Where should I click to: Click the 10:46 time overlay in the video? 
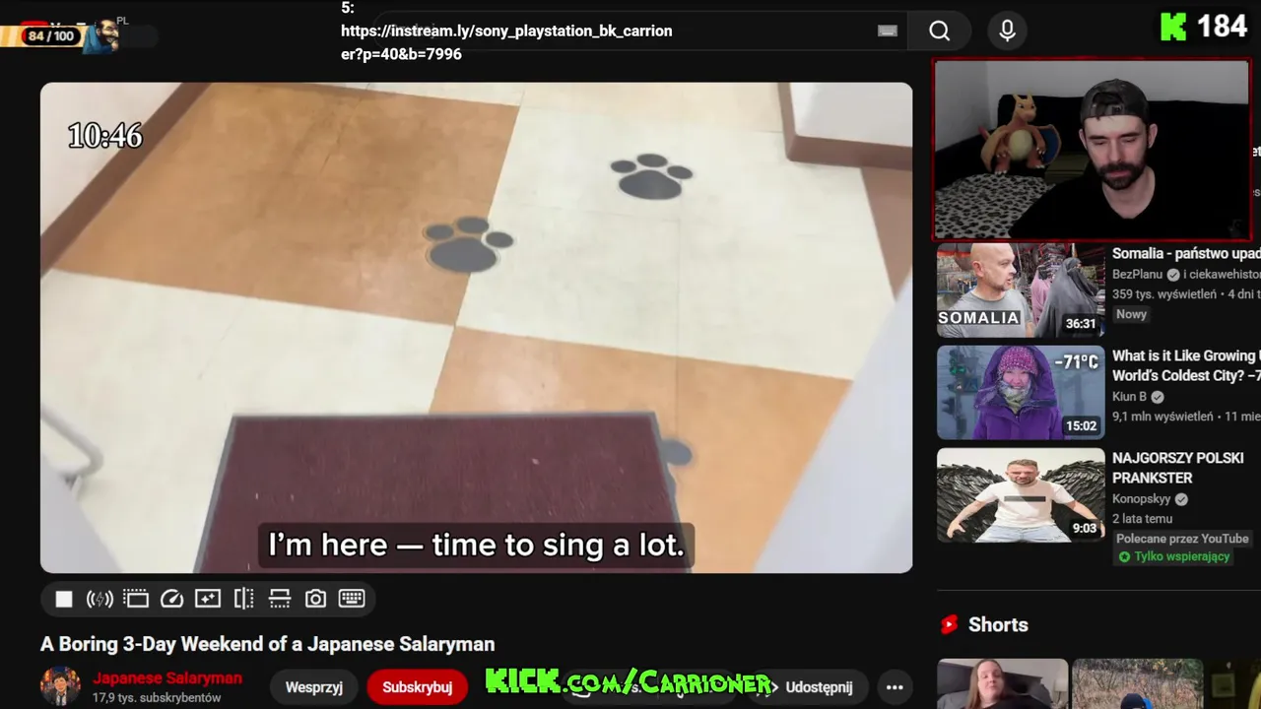[x=104, y=136]
